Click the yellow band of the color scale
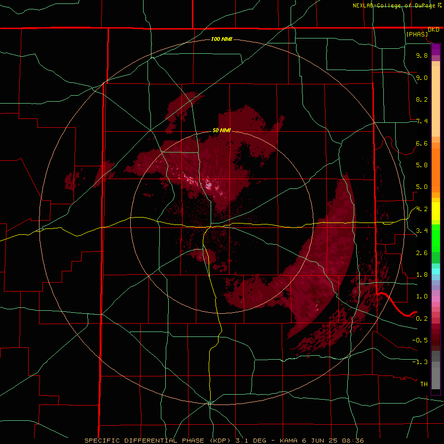This screenshot has width=444, height=444. (x=436, y=211)
